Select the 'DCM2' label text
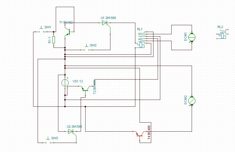 [x=185, y=100]
